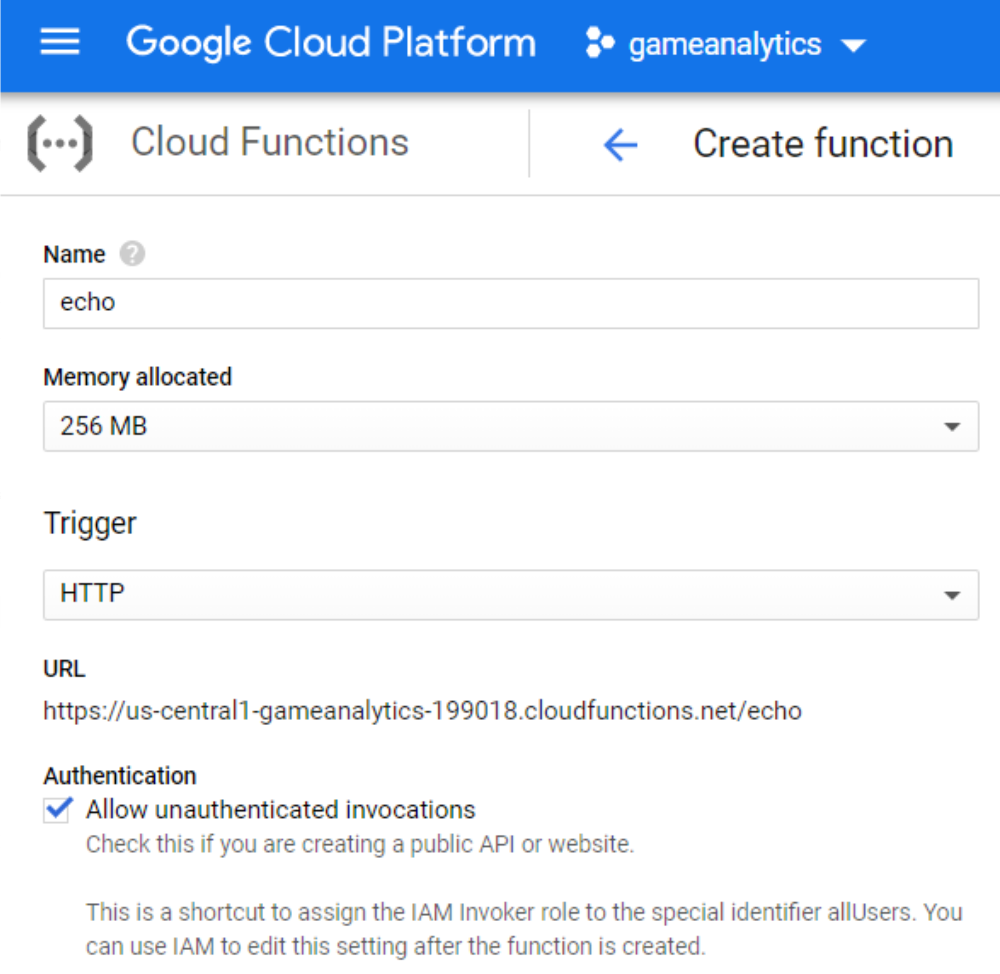
Task: Click the IAM Invoker role shortcut description
Action: tap(524, 929)
